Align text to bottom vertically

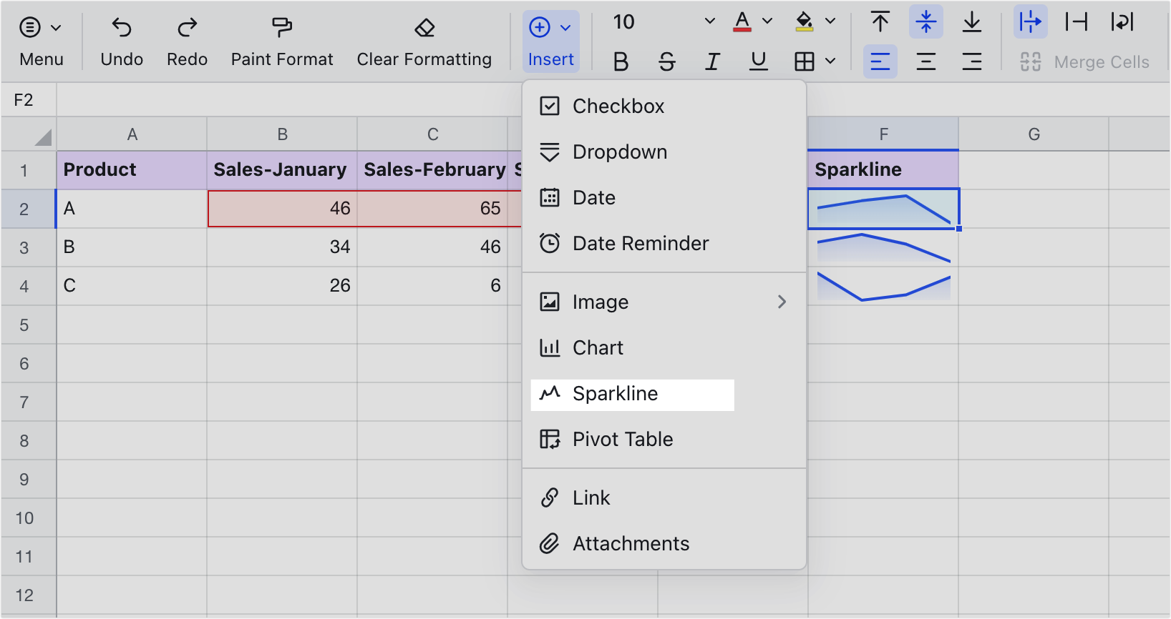pyautogui.click(x=972, y=21)
